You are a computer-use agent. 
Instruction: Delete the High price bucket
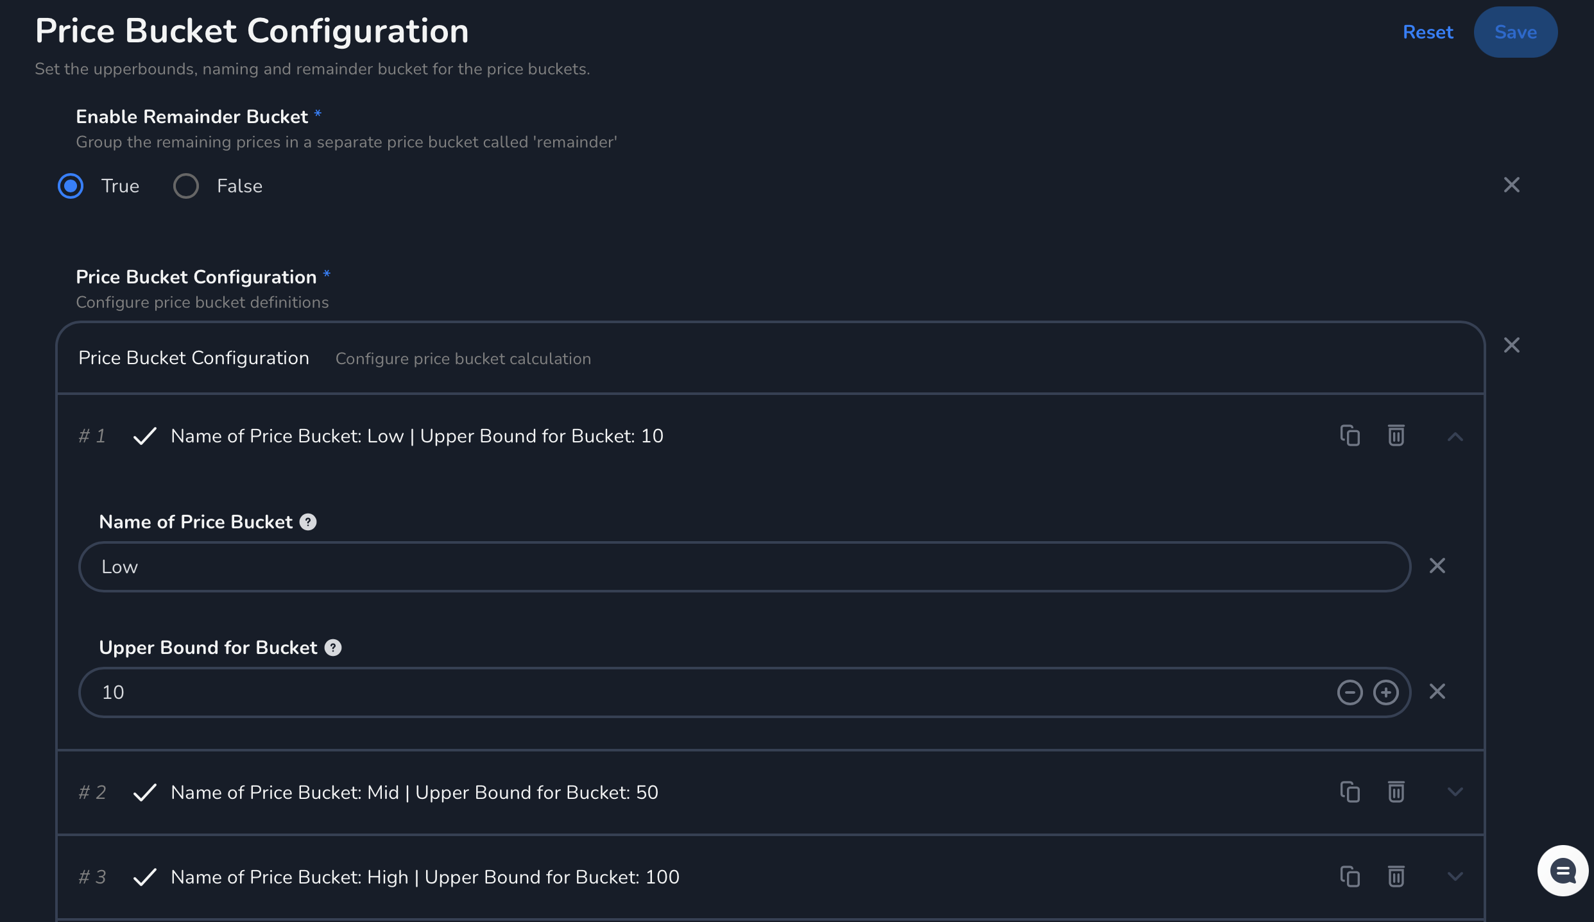[x=1396, y=877]
